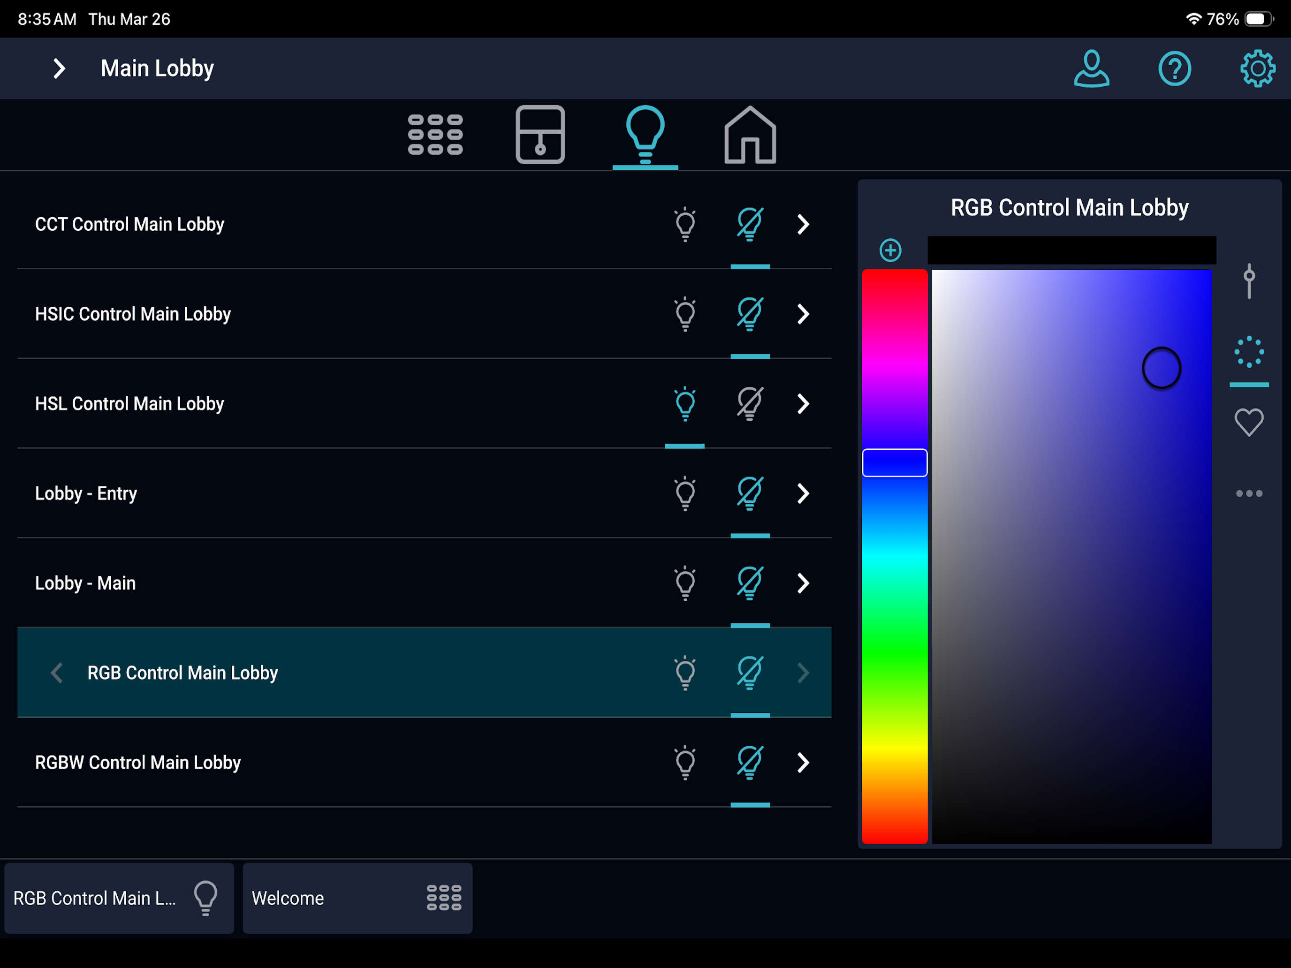Image resolution: width=1291 pixels, height=968 pixels.
Task: Select Lobby - Main row label
Action: (x=85, y=583)
